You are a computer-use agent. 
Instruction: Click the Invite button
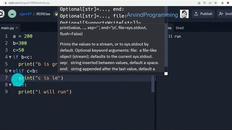(225, 14)
